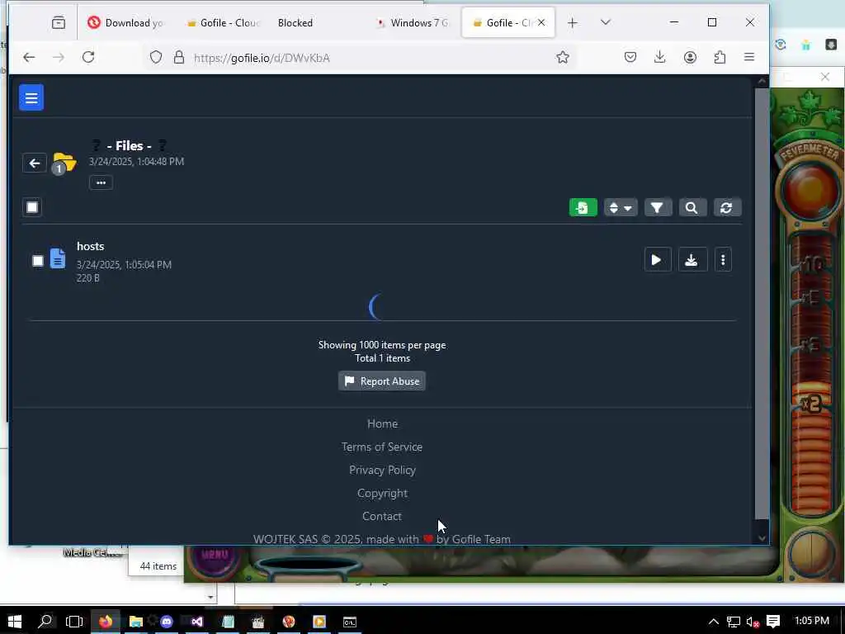Open Discord from the taskbar
The width and height of the screenshot is (845, 634).
[x=167, y=622]
